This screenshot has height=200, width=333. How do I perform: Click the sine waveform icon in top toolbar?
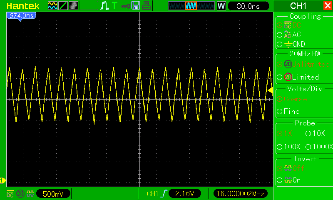pyautogui.click(x=53, y=6)
